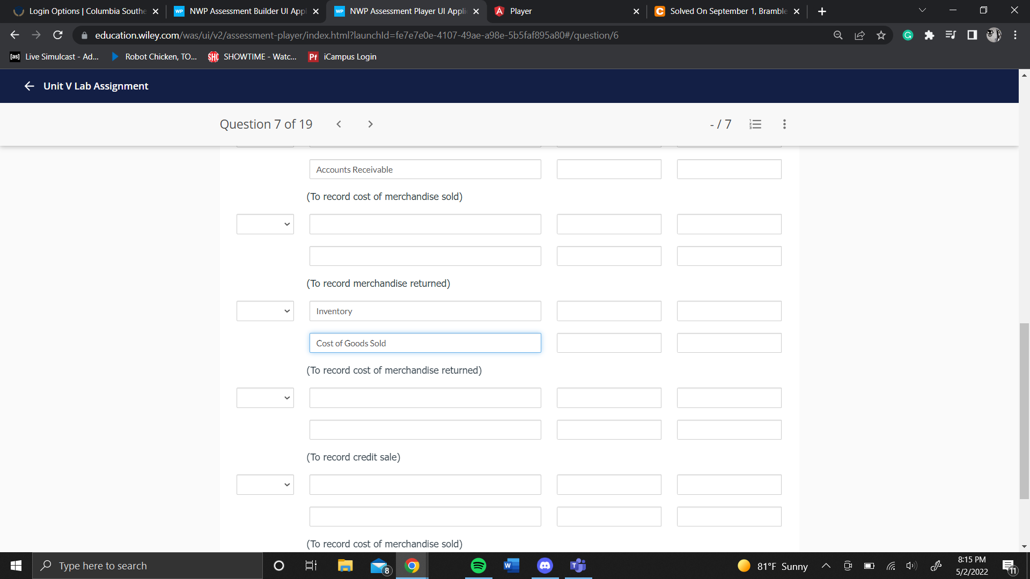Image resolution: width=1030 pixels, height=579 pixels.
Task: Open the browser profile list chevron near window controls
Action: pyautogui.click(x=922, y=10)
